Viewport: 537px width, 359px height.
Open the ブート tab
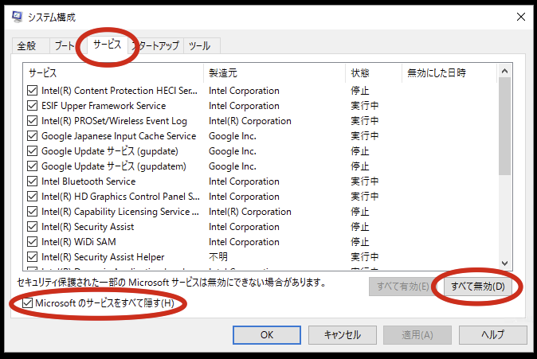65,45
